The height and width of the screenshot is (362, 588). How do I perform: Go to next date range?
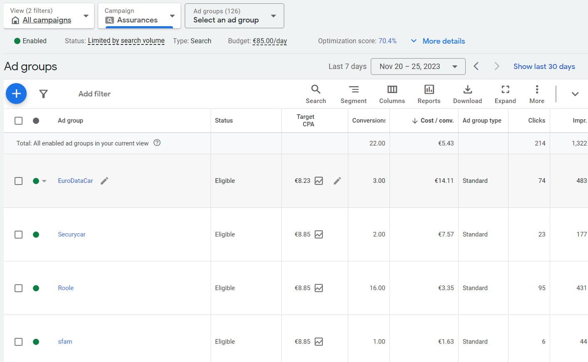click(x=496, y=66)
